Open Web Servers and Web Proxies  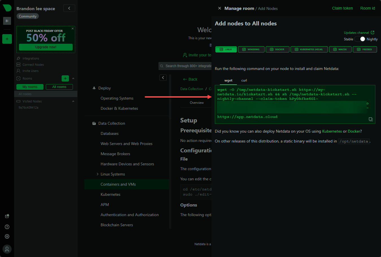pos(126,144)
